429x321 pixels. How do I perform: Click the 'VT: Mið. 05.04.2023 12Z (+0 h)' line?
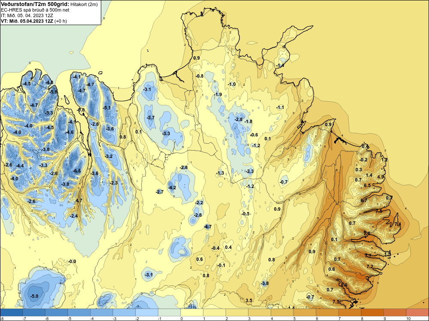point(33,21)
